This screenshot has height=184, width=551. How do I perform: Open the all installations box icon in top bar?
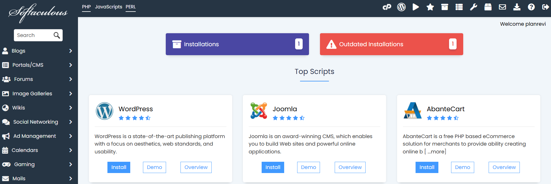tap(445, 7)
